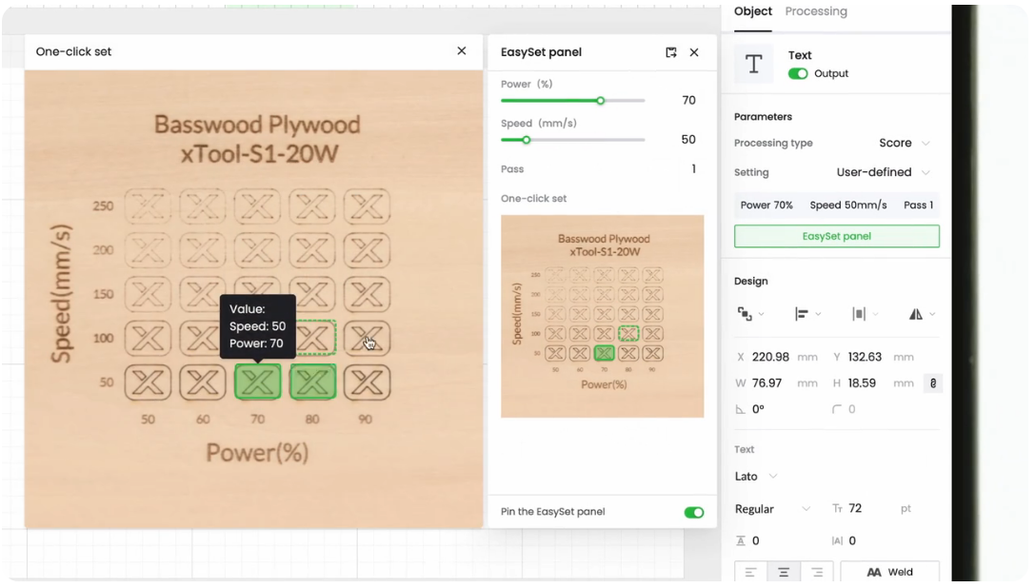
Task: Click the Speed value field showing 50
Action: (x=688, y=139)
